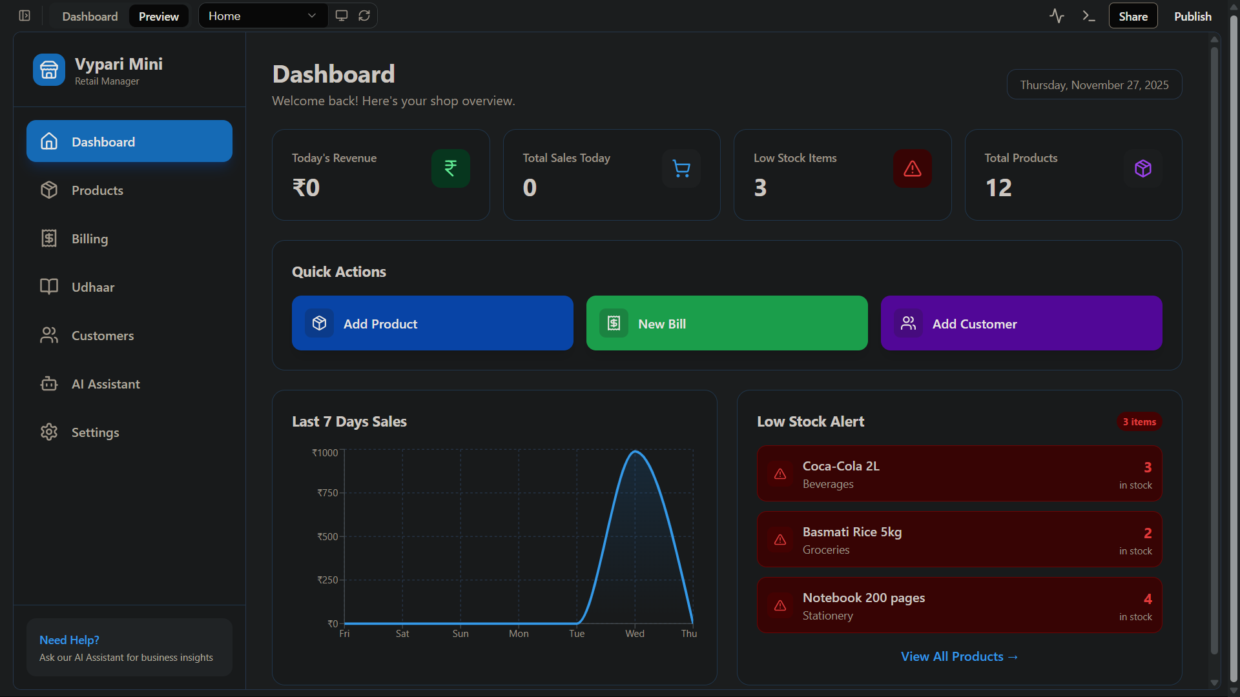Expand the Home page dropdown
Image resolution: width=1240 pixels, height=697 pixels.
263,15
